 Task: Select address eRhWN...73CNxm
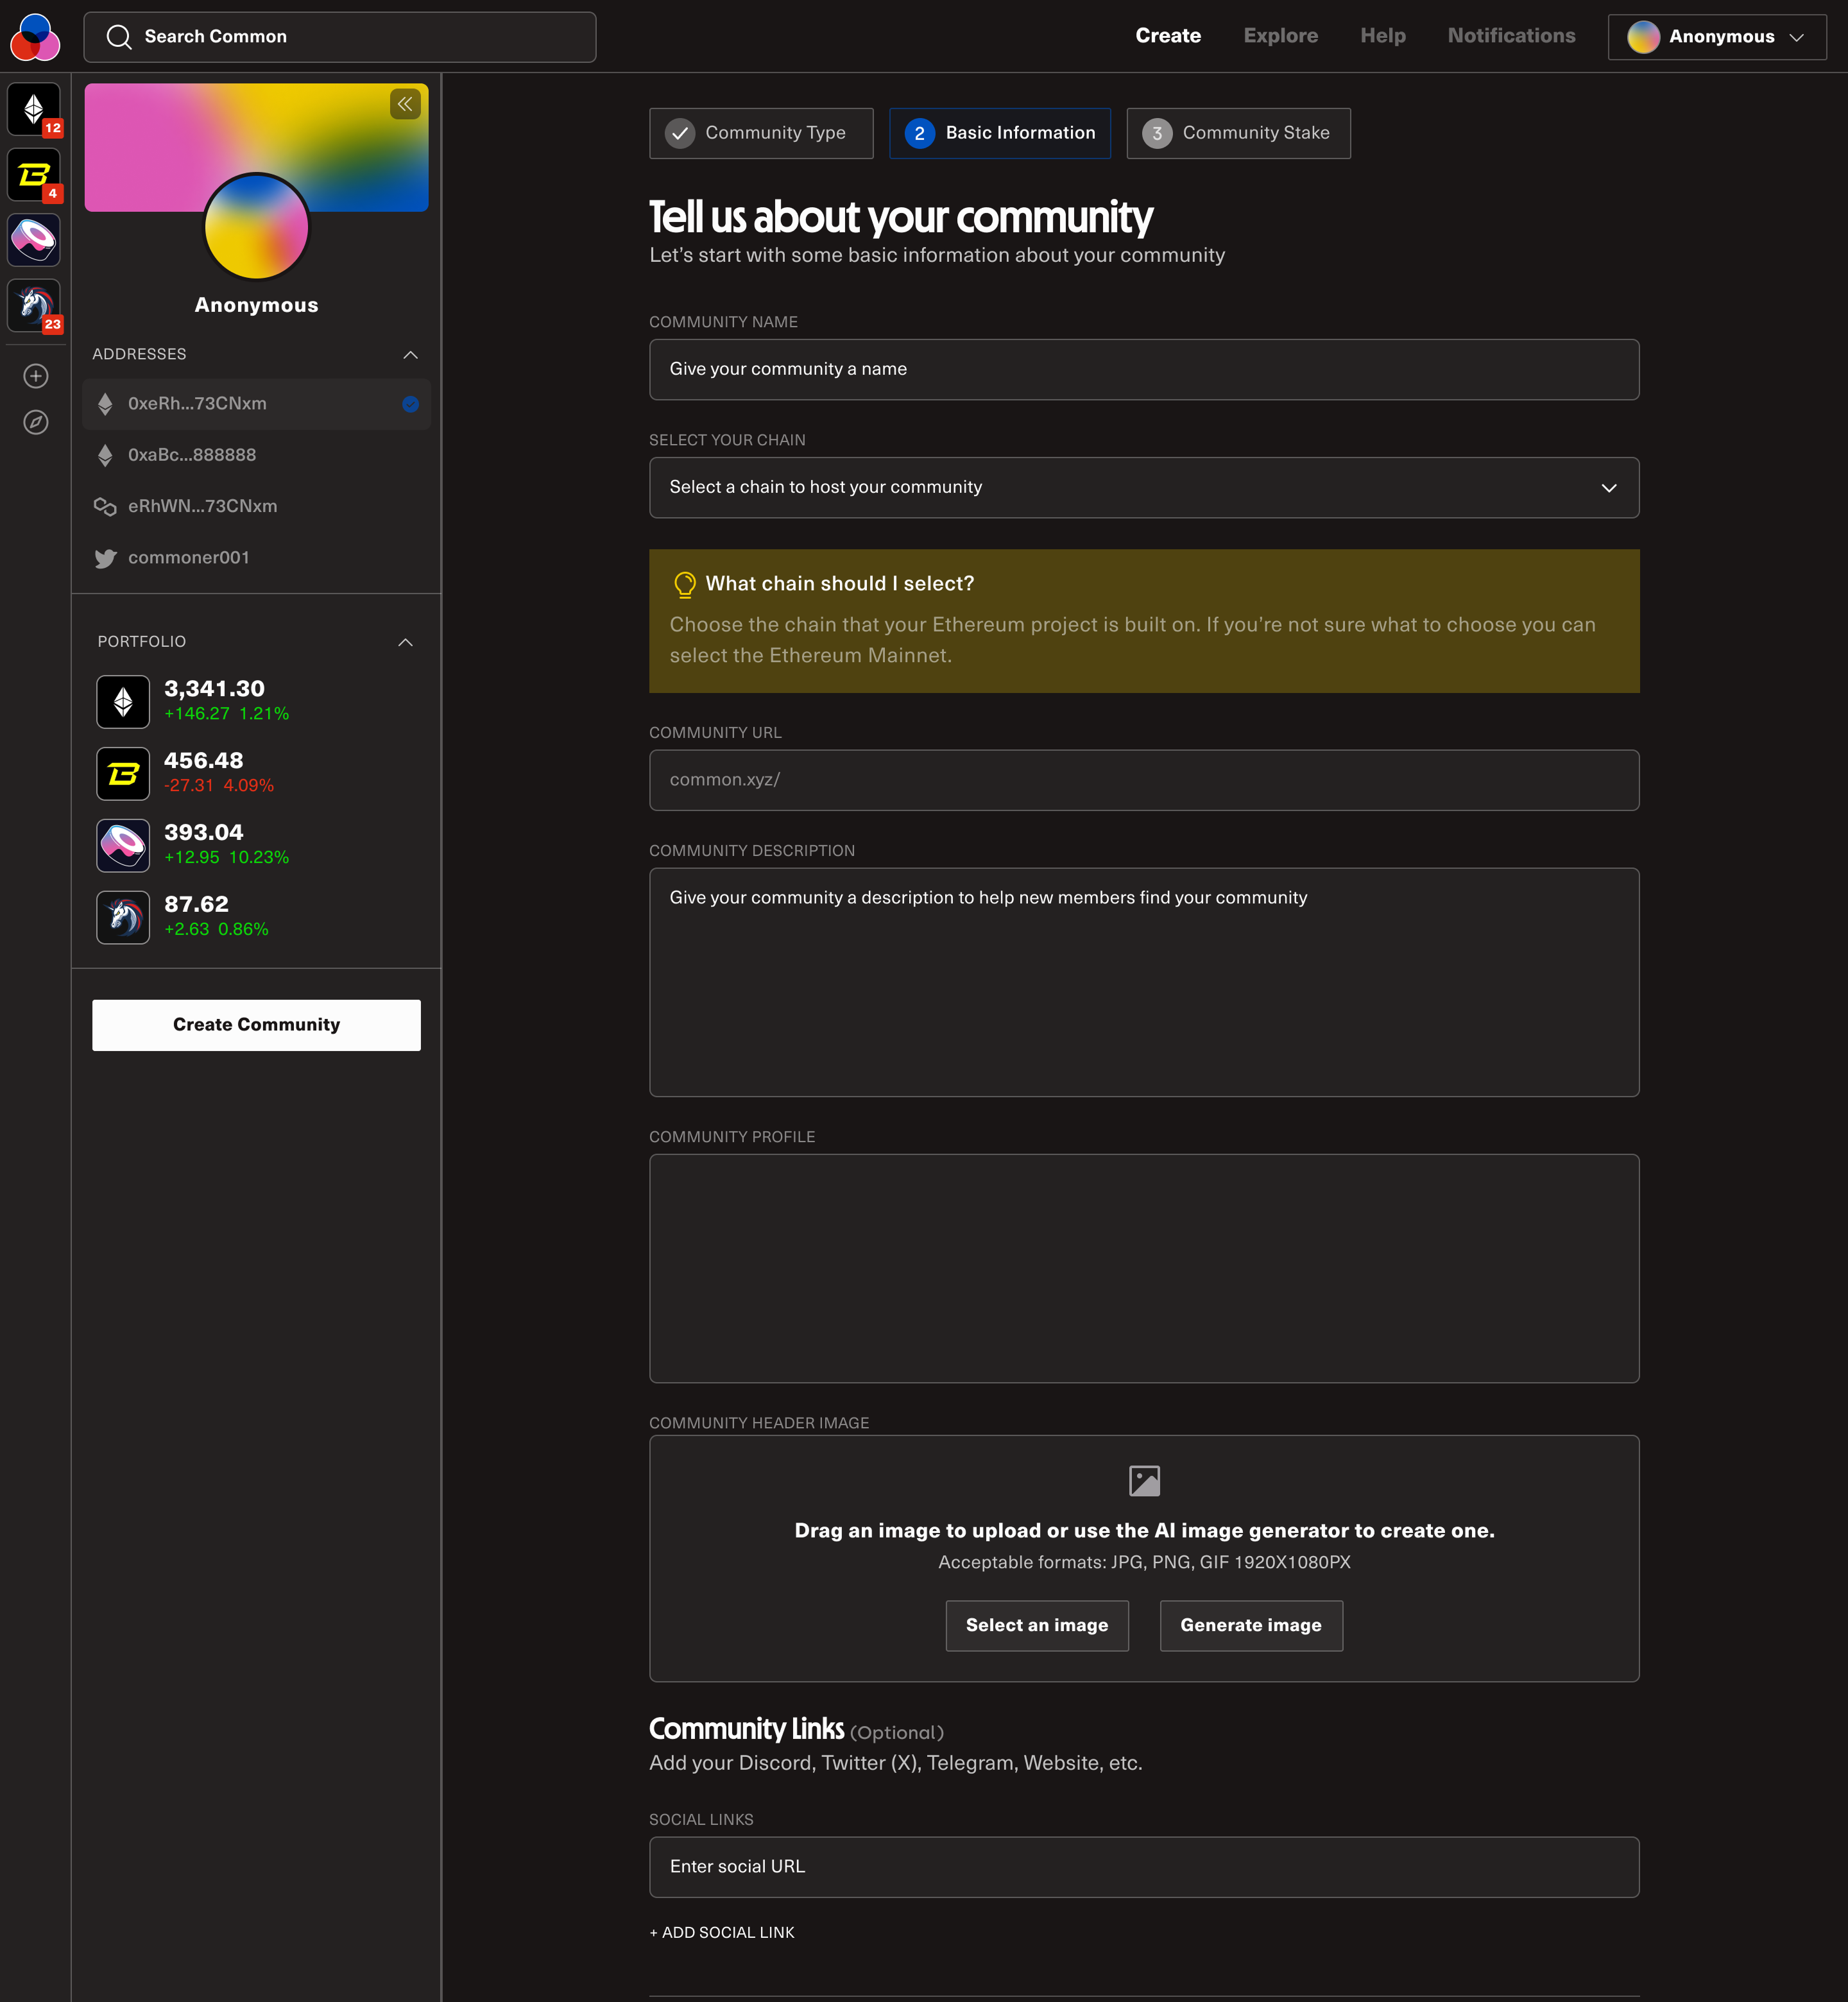256,507
